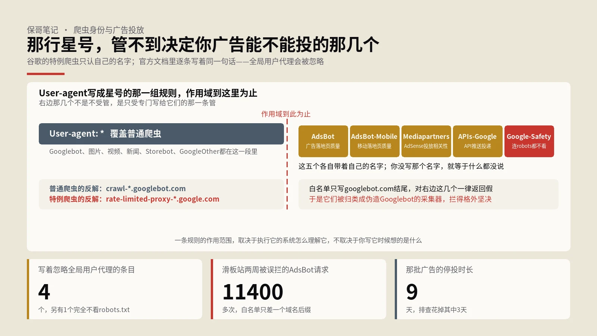
Task: Click the slide title 那行星号，管不到决定你广告能不能投的那几个
Action: click(203, 45)
